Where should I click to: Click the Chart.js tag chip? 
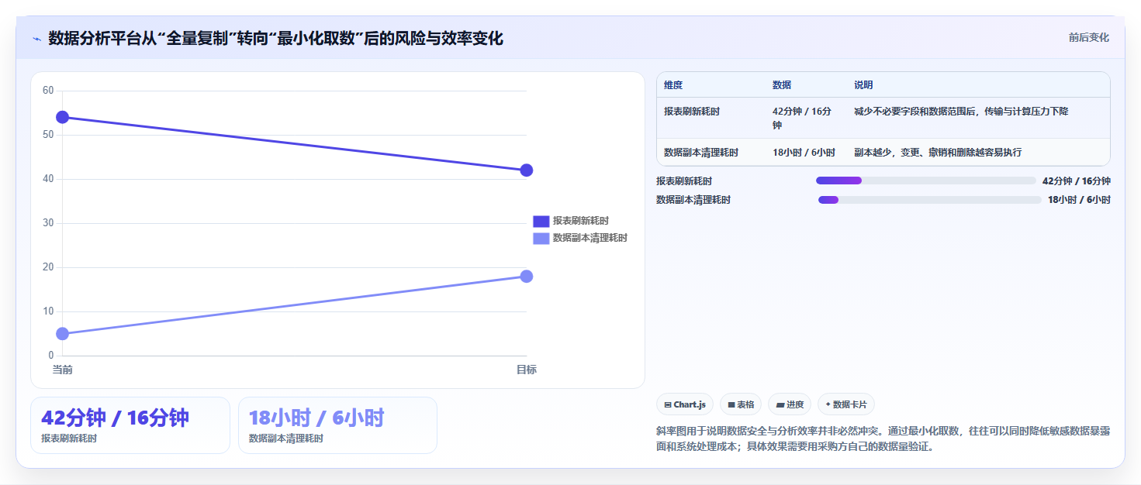pos(685,404)
